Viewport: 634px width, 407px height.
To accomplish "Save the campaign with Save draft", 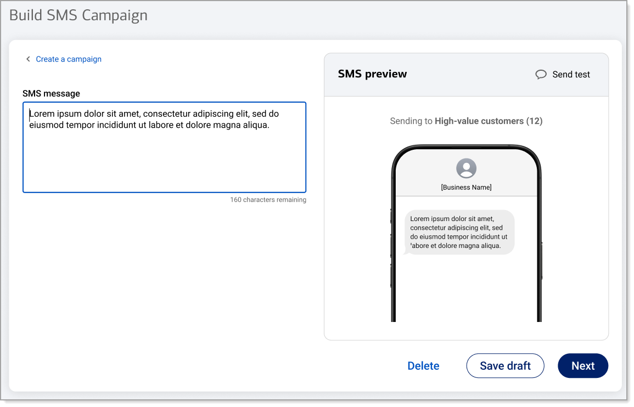I will pyautogui.click(x=505, y=366).
